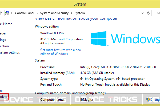Select the System breadcrumb item

79,13
